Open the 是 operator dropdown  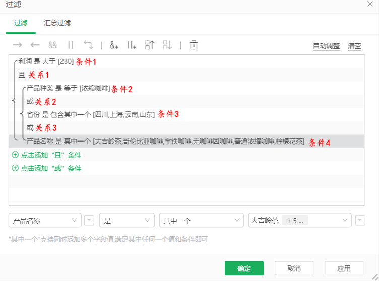tap(127, 220)
